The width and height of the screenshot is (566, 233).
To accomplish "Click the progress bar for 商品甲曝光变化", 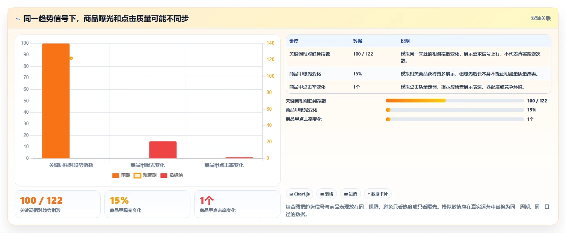I will [455, 110].
